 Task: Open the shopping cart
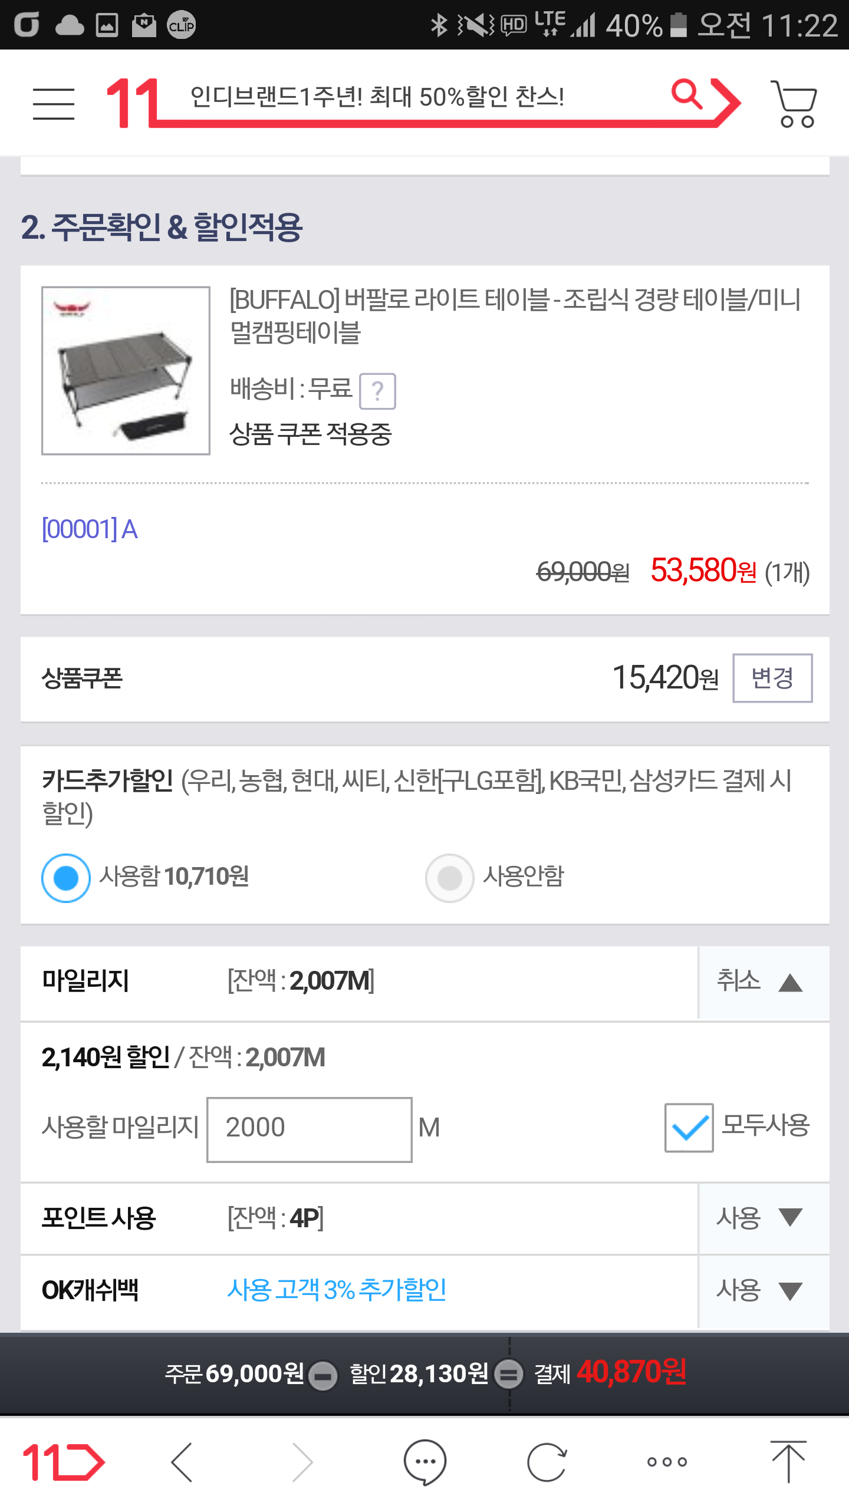pos(794,104)
